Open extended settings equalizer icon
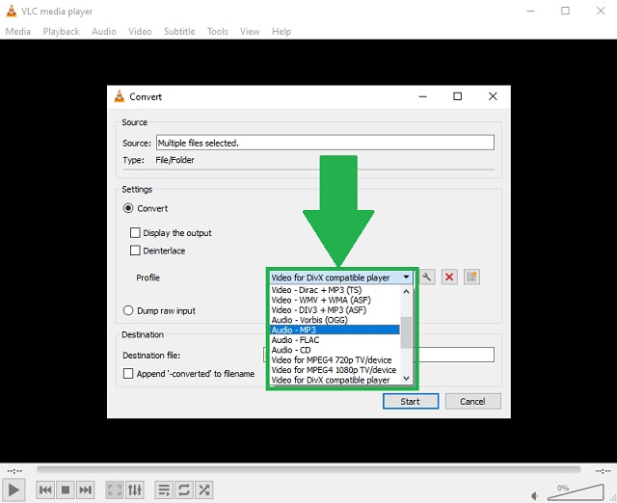The width and height of the screenshot is (617, 503). [135, 490]
